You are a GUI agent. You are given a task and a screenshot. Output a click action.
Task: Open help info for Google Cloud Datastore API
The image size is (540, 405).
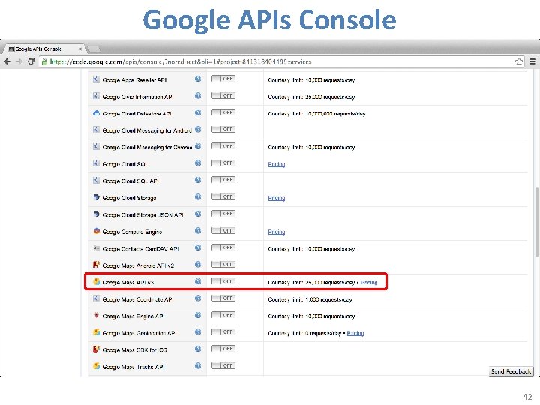point(198,112)
